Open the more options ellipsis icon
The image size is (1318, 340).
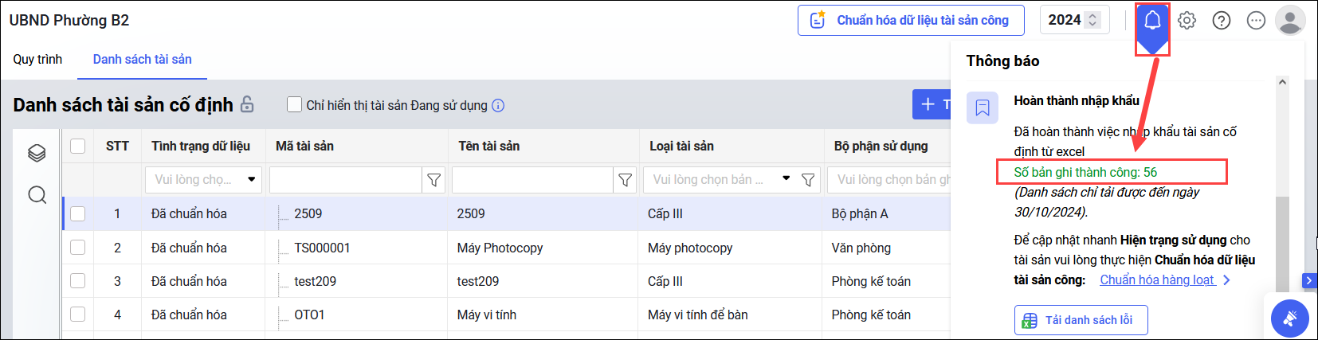point(1256,21)
